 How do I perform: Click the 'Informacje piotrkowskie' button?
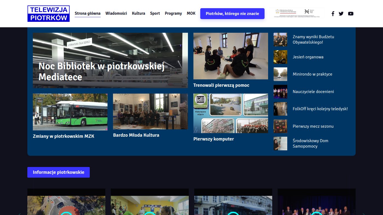59,172
